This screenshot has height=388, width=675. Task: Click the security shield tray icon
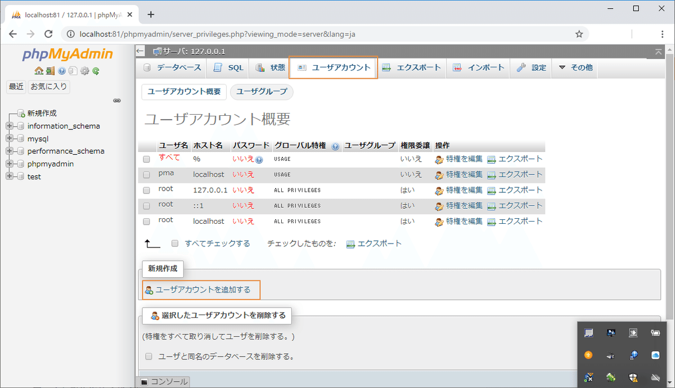(633, 377)
